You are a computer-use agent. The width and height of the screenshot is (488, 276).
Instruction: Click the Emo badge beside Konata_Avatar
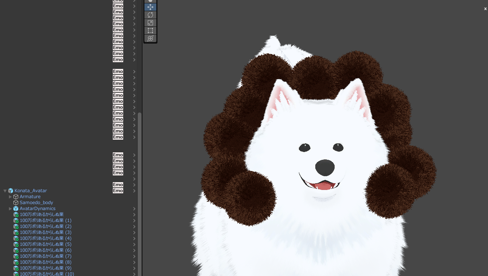(x=118, y=191)
